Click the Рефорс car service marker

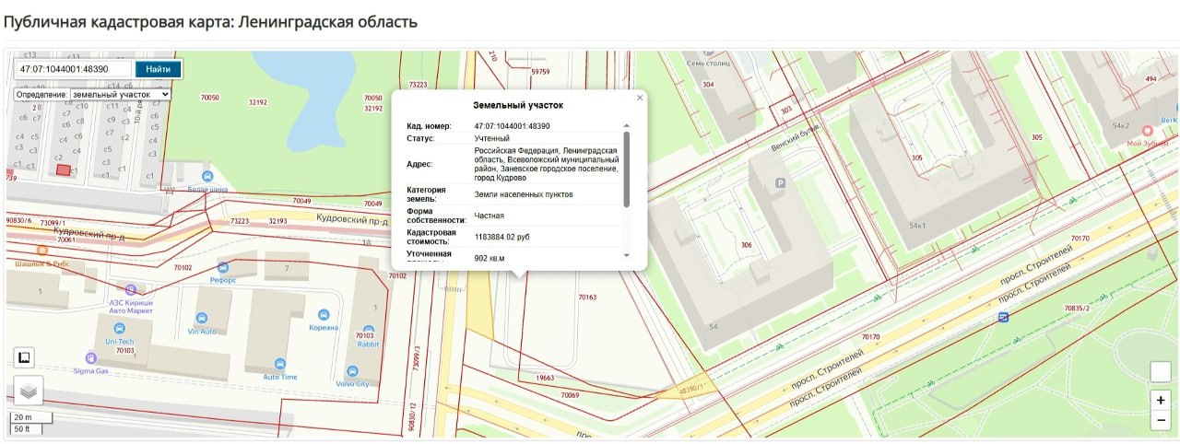tap(223, 268)
